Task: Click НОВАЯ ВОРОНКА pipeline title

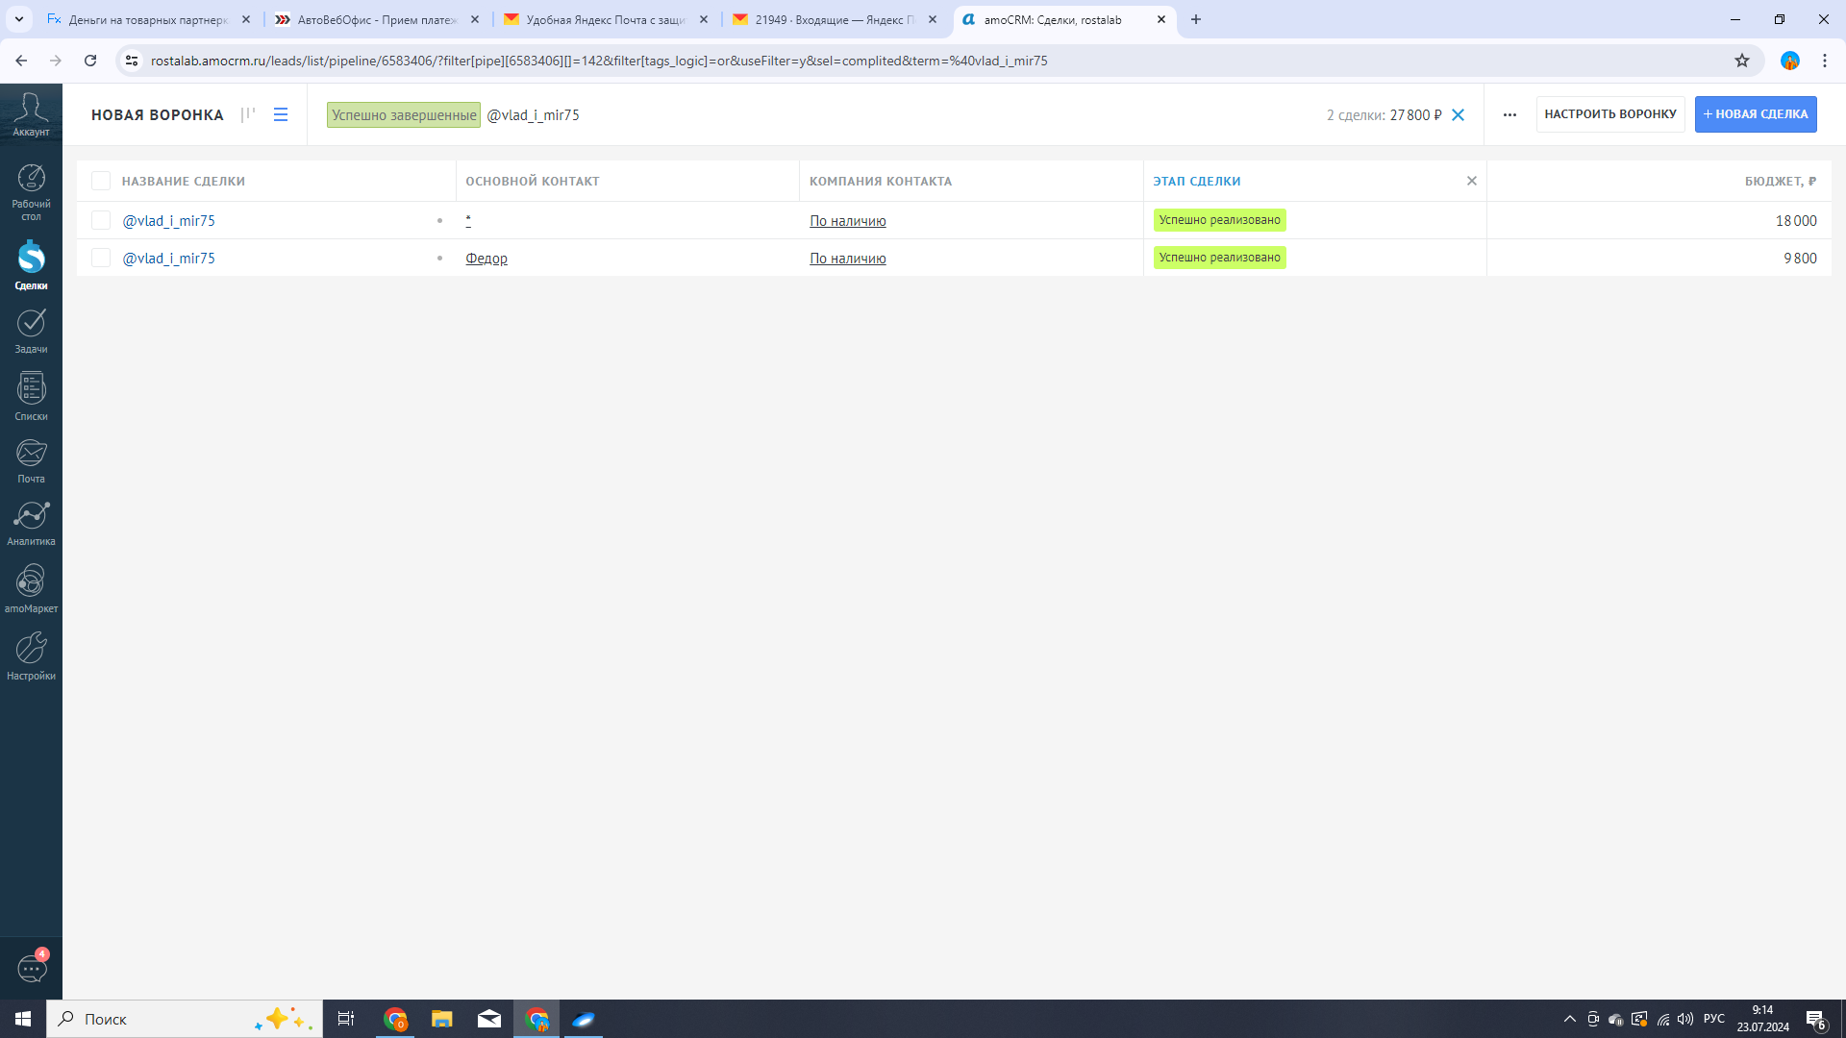Action: coord(158,114)
